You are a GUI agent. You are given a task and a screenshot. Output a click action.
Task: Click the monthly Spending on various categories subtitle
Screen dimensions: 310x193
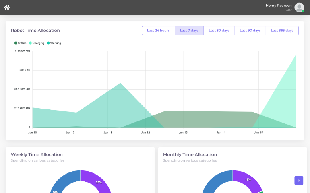coord(190,160)
